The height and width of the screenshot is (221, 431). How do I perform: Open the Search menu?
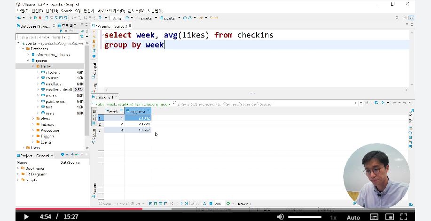pyautogui.click(x=66, y=10)
